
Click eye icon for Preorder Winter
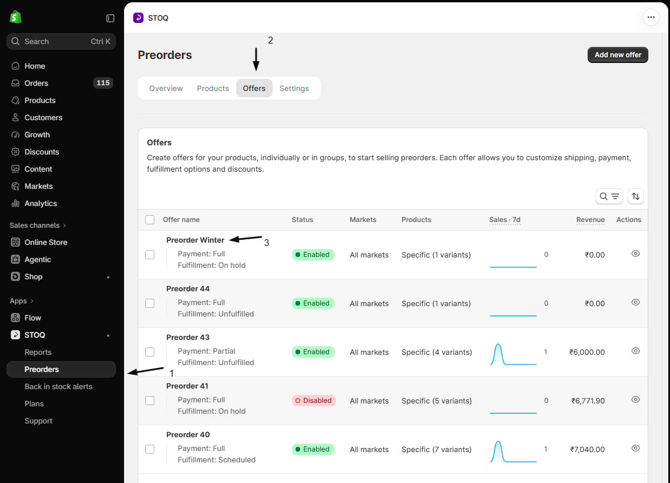pos(635,254)
